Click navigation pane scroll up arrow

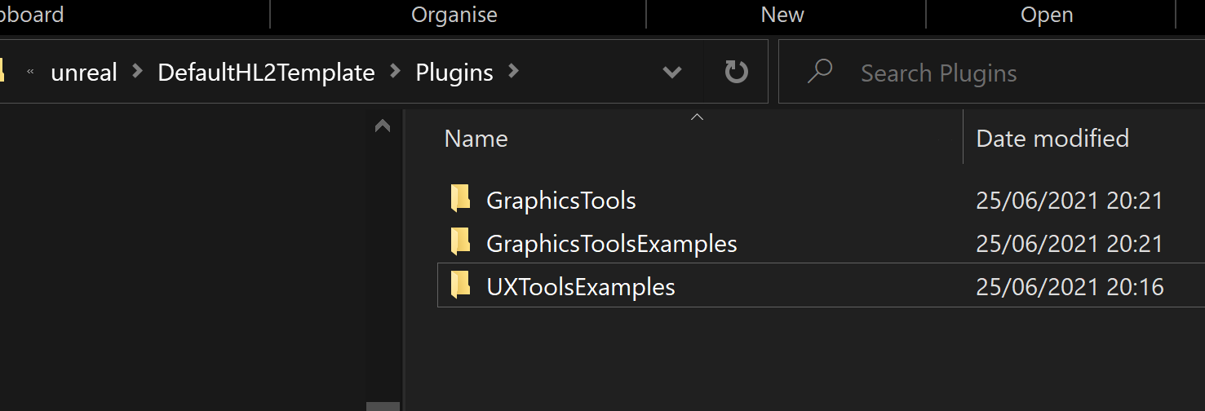[382, 126]
